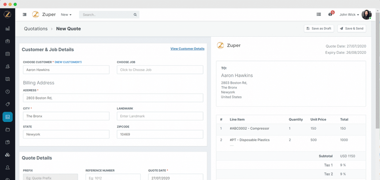Screen dimensions: 380x180
Task: Open the price tag sidebar icon
Action: click(8, 104)
